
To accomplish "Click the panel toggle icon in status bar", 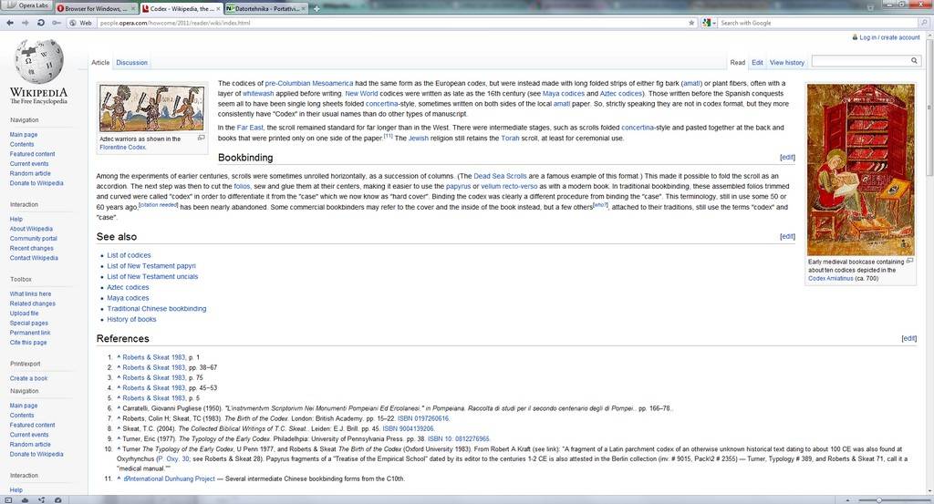I will [7, 499].
